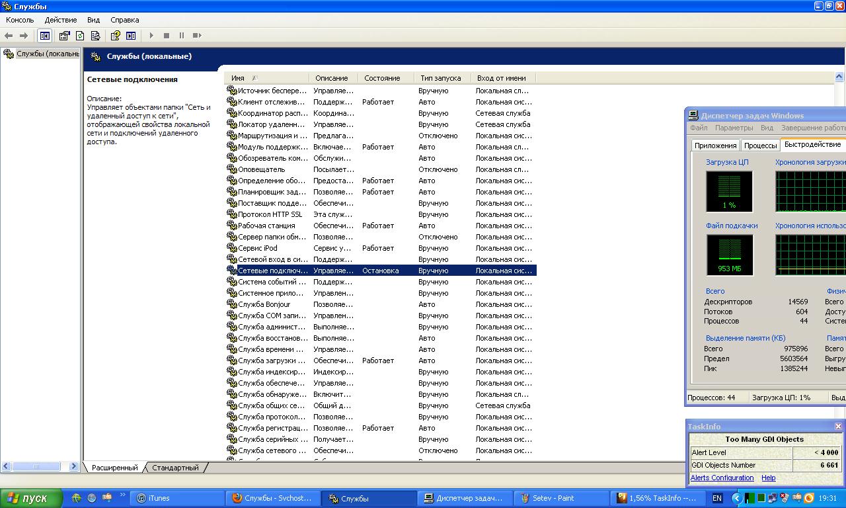Screen dimensions: 846x508
Task: Click the Stop Service square icon
Action: pos(167,36)
